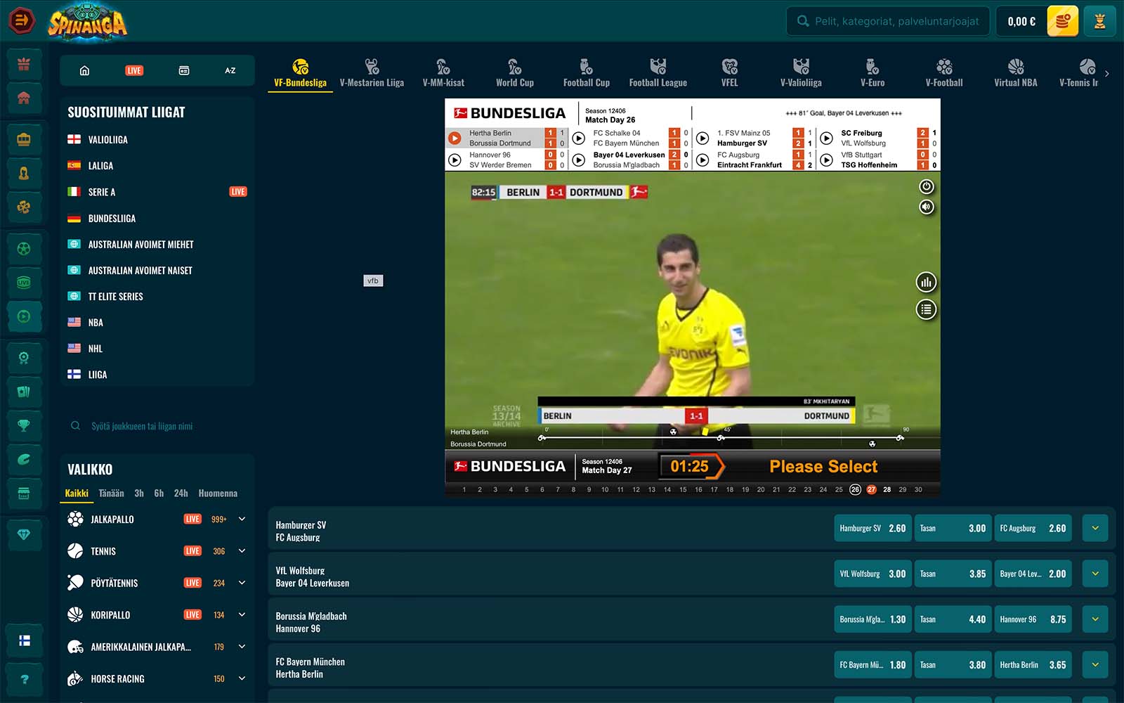Expand more markets for Hamburger SV match
This screenshot has height=703, width=1124.
pyautogui.click(x=1094, y=529)
